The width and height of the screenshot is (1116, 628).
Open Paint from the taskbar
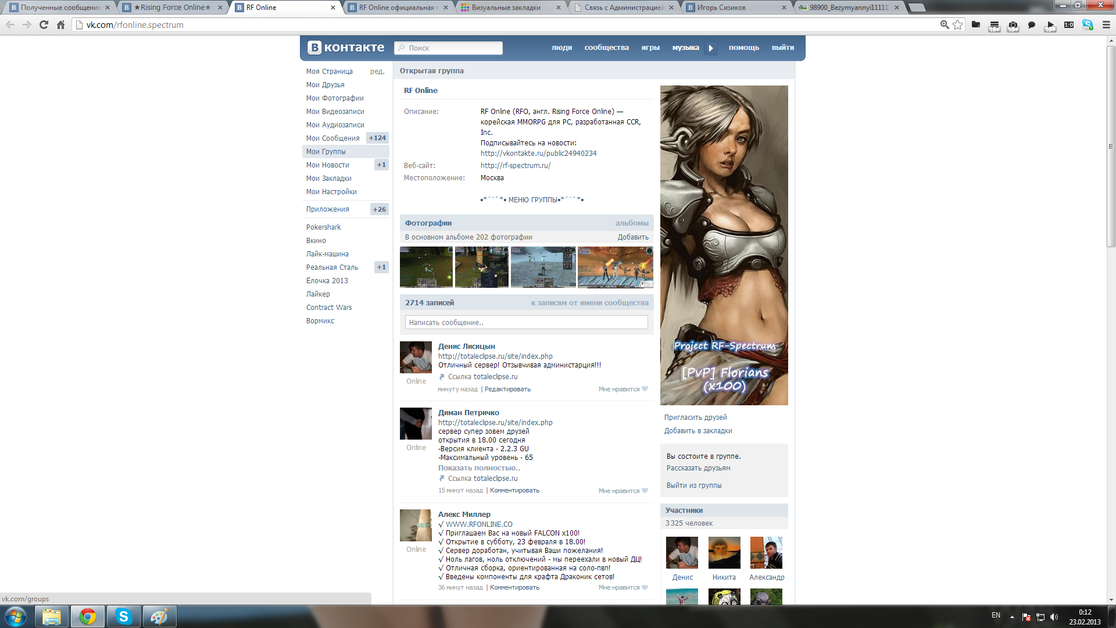159,616
